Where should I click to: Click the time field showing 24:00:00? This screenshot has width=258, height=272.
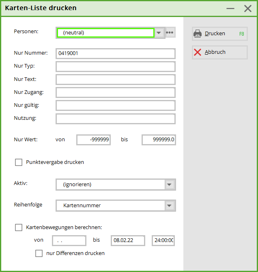tap(163, 240)
